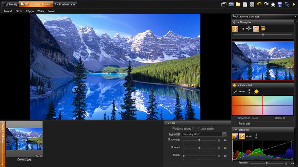Open the yellow folder icon

(x=238, y=4)
